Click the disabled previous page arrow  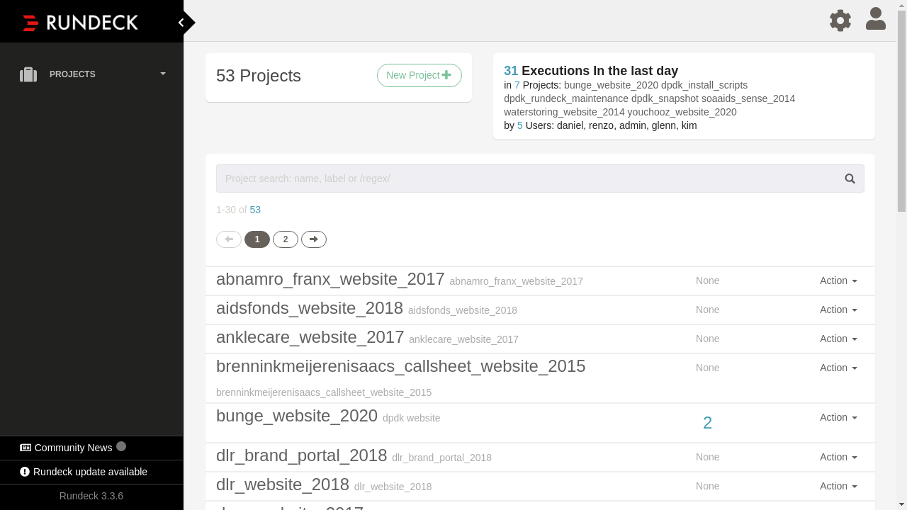[229, 239]
